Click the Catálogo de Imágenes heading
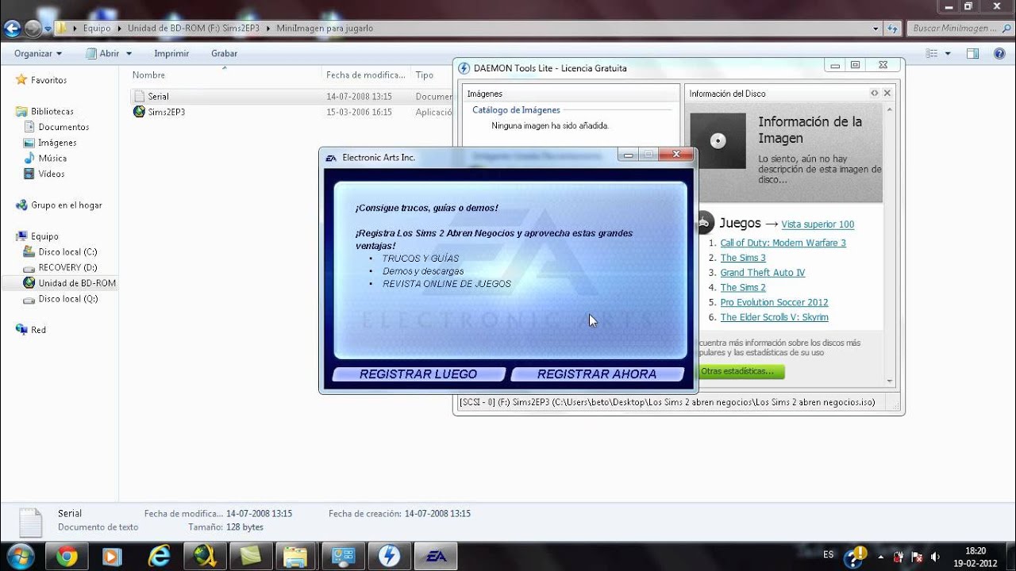 (516, 110)
